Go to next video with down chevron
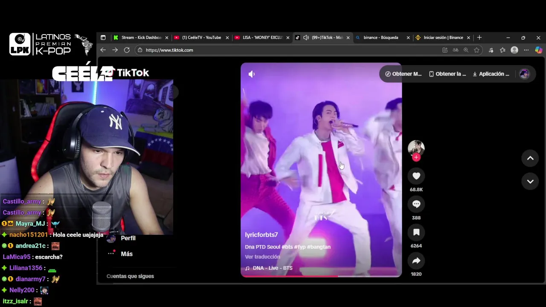546x307 pixels. pyautogui.click(x=530, y=181)
